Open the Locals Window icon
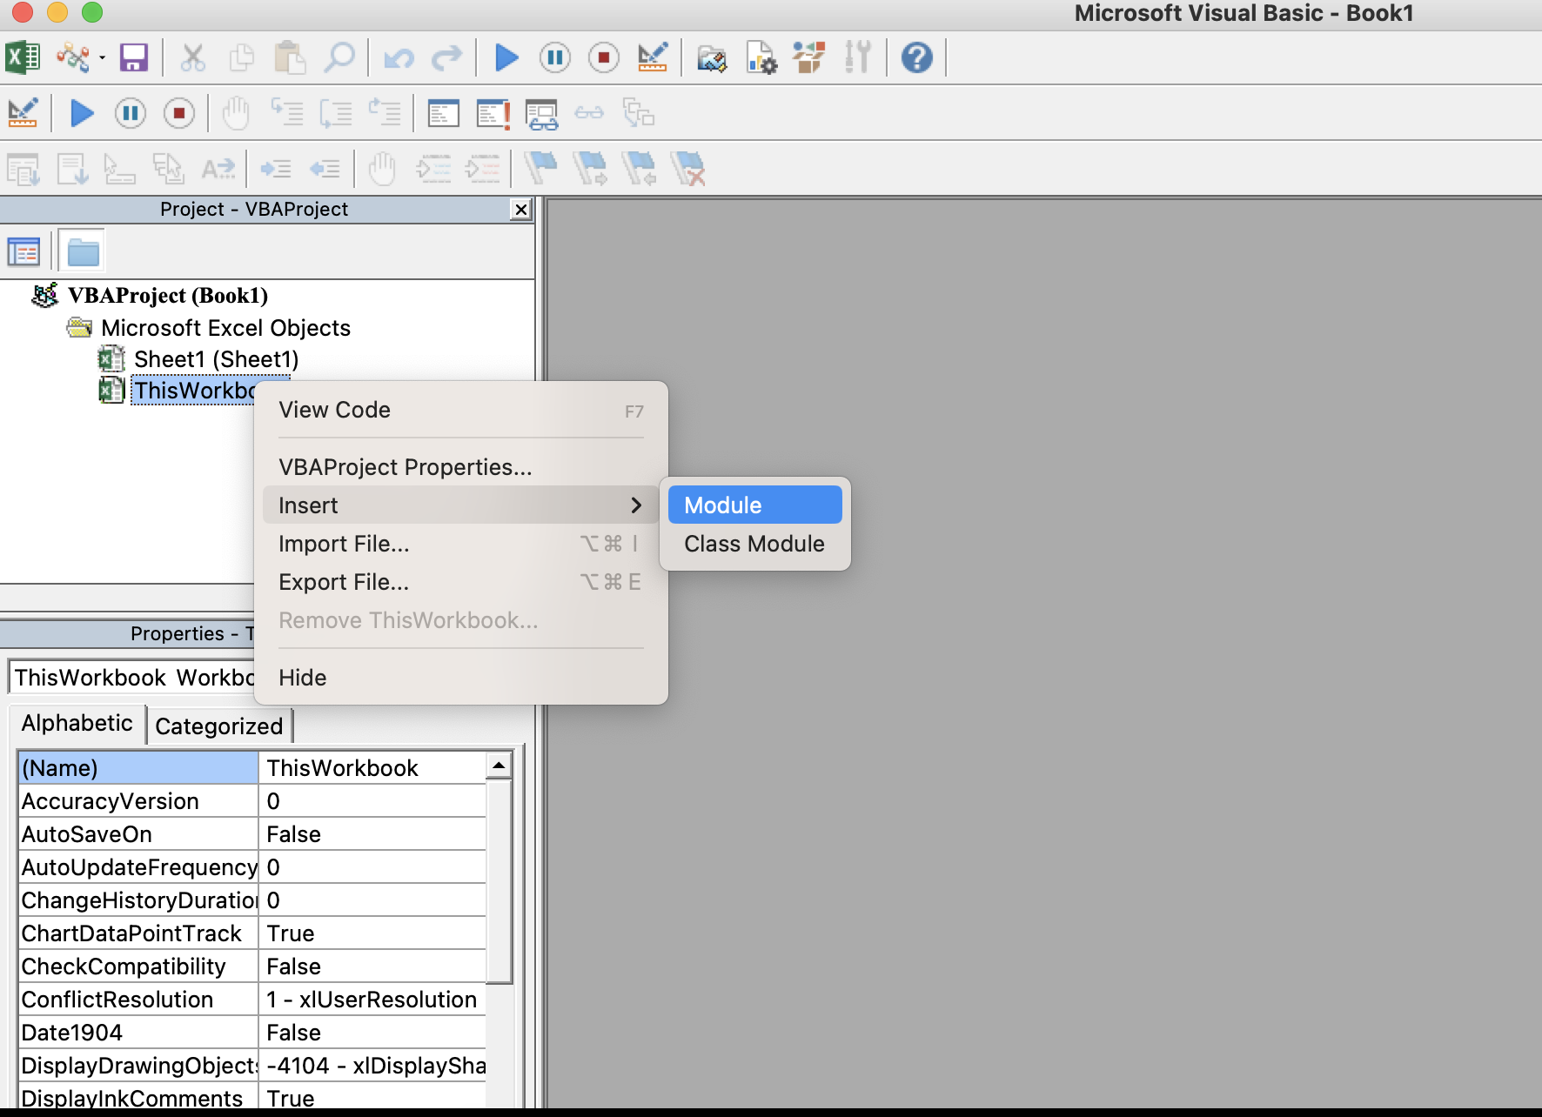The width and height of the screenshot is (1542, 1117). (444, 113)
